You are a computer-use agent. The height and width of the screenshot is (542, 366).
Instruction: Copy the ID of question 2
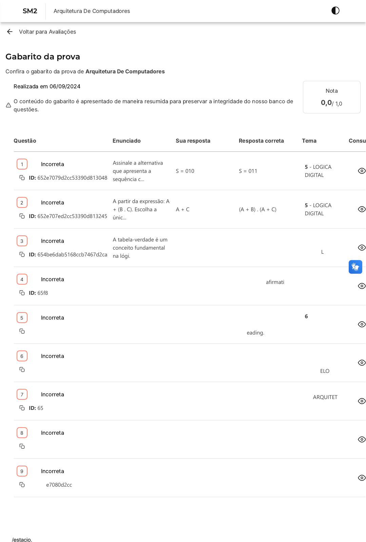[22, 216]
